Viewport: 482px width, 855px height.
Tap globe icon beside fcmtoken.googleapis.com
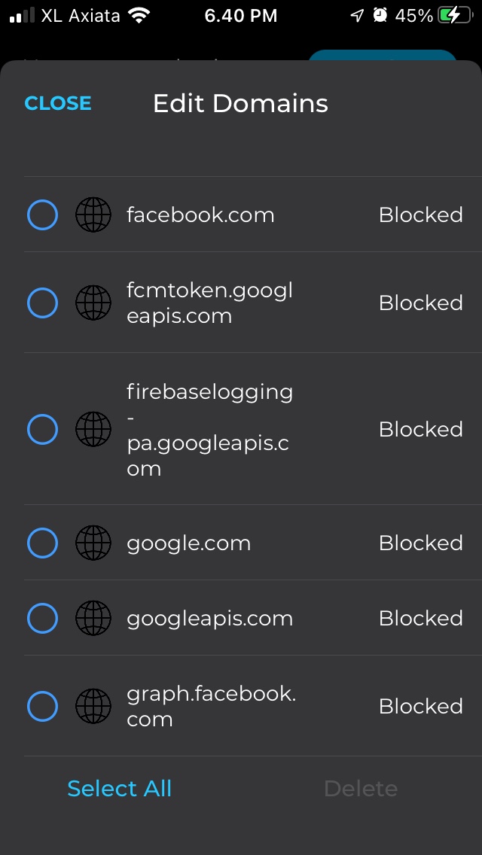(x=93, y=303)
